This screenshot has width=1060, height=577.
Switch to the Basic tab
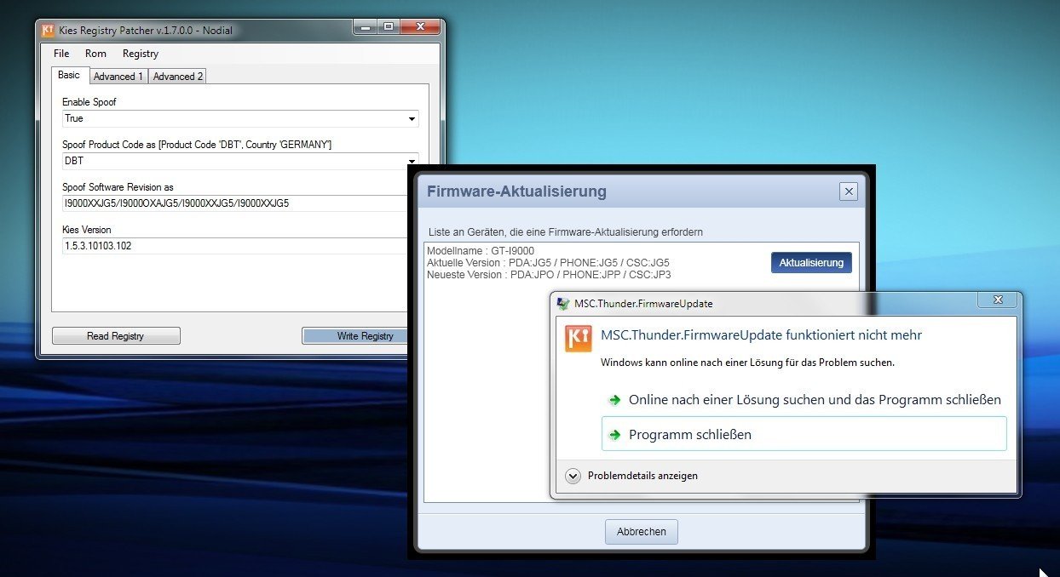click(x=69, y=75)
